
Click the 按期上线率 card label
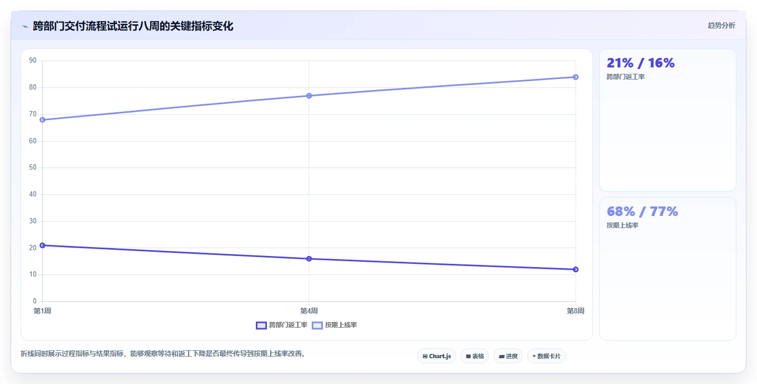tap(622, 225)
